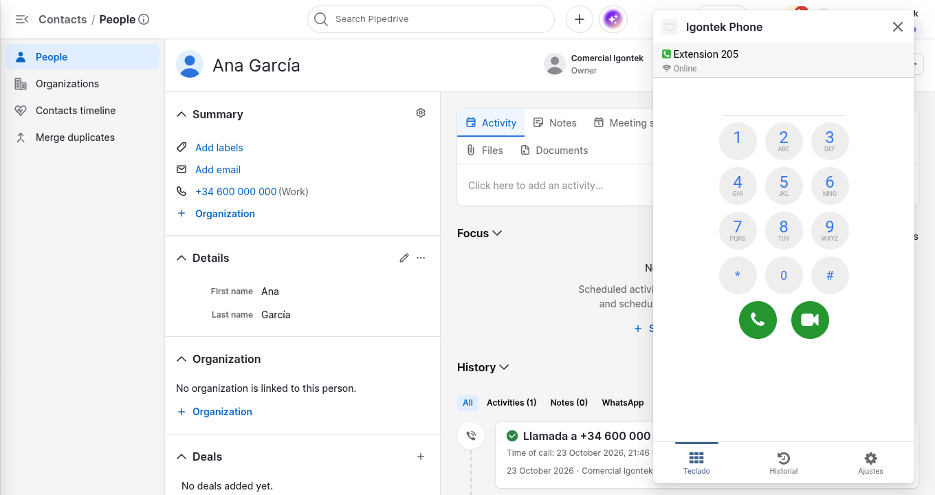Dial digit 5 on the keypad

[784, 186]
